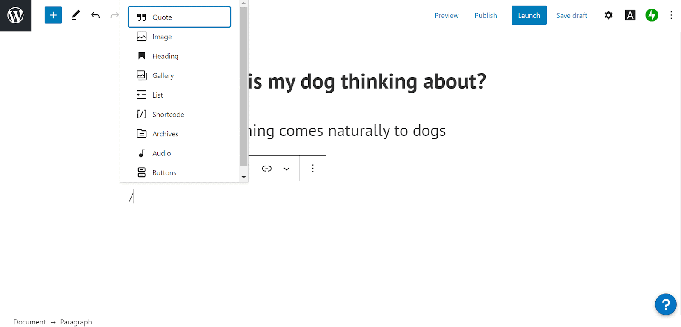Select Document in the breadcrumb

point(29,322)
